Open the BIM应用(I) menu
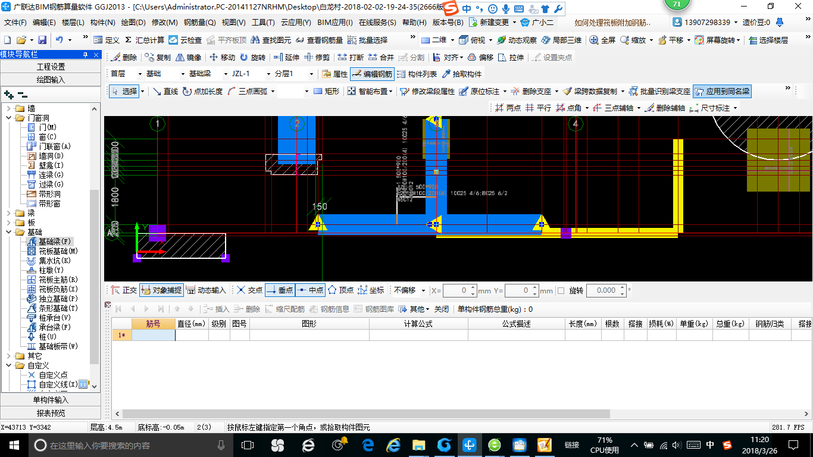813x457 pixels. pos(335,23)
